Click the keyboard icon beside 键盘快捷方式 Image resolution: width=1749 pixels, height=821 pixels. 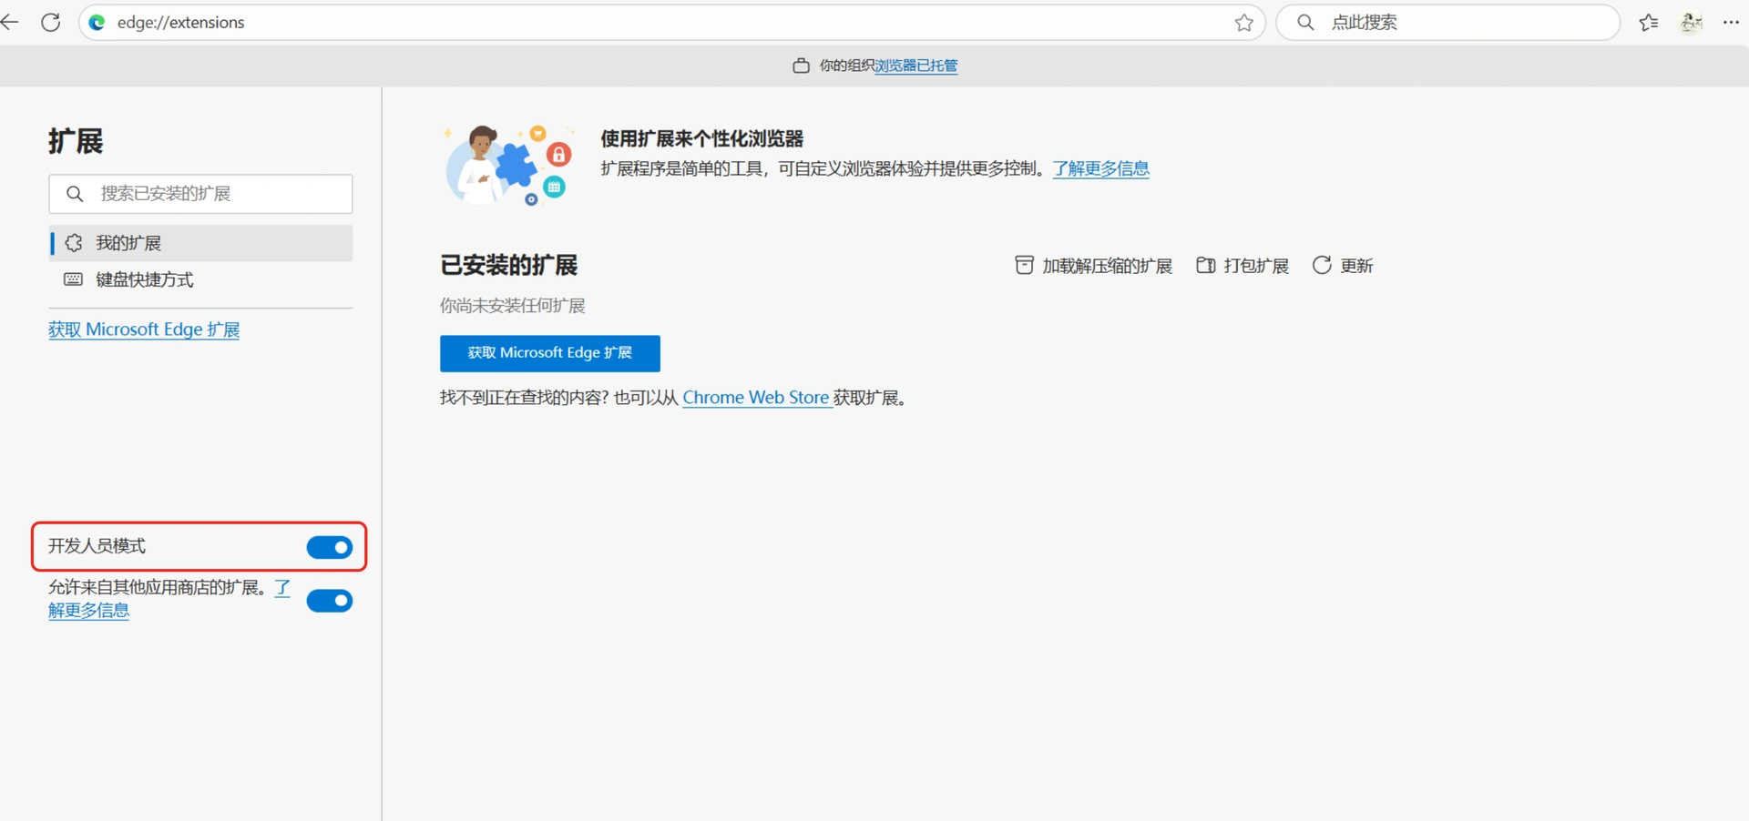tap(74, 279)
